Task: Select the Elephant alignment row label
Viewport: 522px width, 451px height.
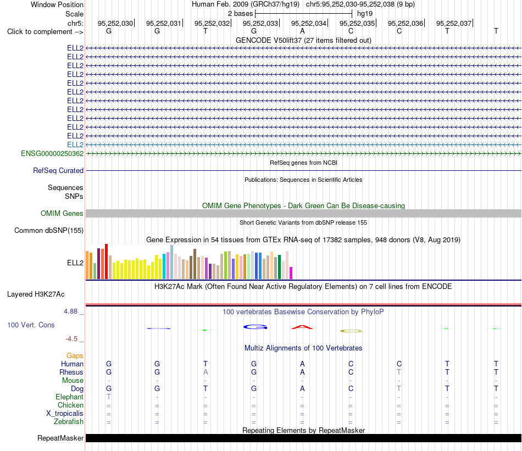Action: (x=69, y=397)
